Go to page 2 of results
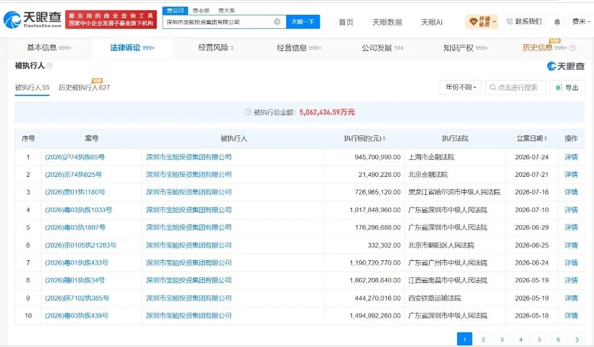Screen dimensions: 594x347 tap(483, 340)
